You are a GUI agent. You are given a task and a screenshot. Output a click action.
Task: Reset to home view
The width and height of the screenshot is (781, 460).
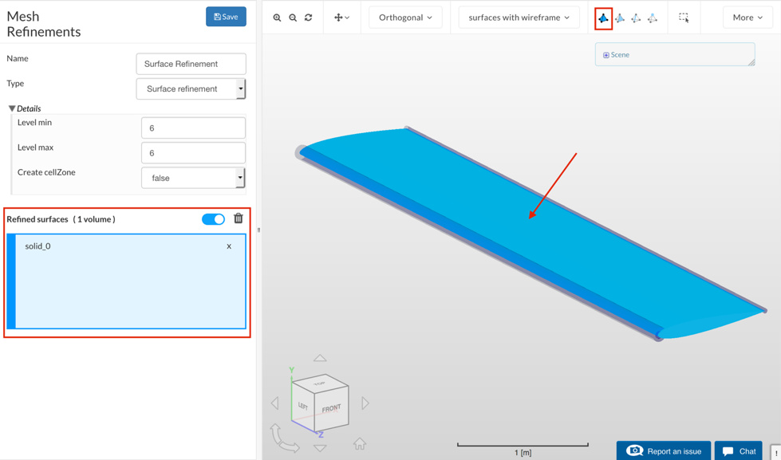click(x=360, y=442)
